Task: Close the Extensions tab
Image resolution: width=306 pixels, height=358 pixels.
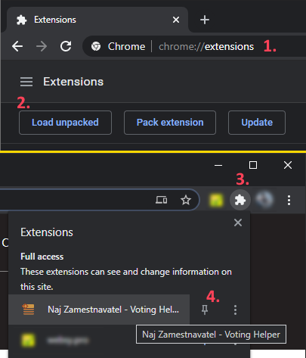Action: pos(176,20)
